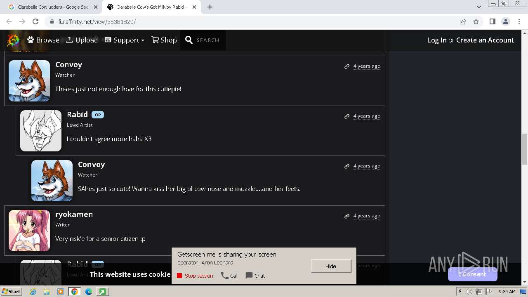Open the Windows Start menu

[11, 291]
